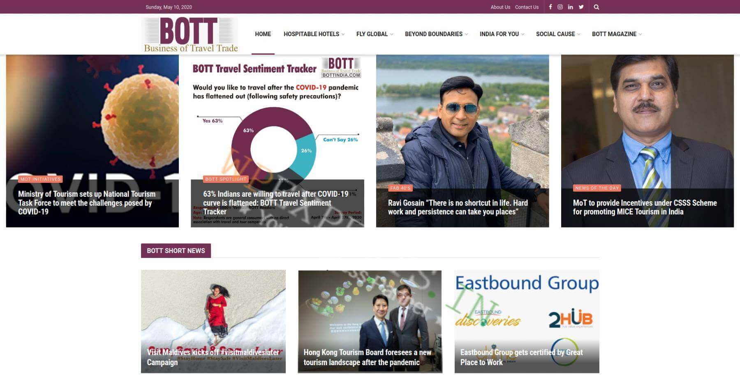Select the Home navigation item
The height and width of the screenshot is (382, 740).
263,34
